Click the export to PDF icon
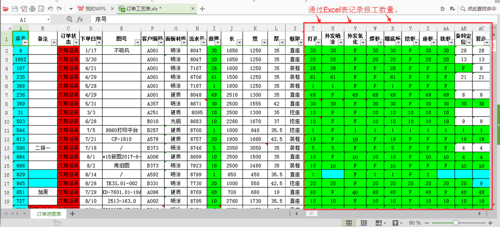The height and width of the screenshot is (227, 500). [x=24, y=9]
